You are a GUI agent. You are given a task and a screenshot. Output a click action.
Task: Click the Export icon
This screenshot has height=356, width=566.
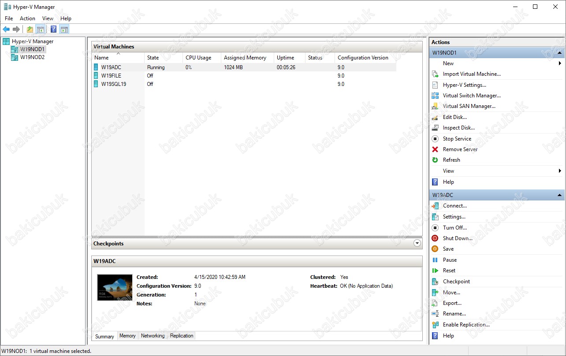(x=435, y=303)
